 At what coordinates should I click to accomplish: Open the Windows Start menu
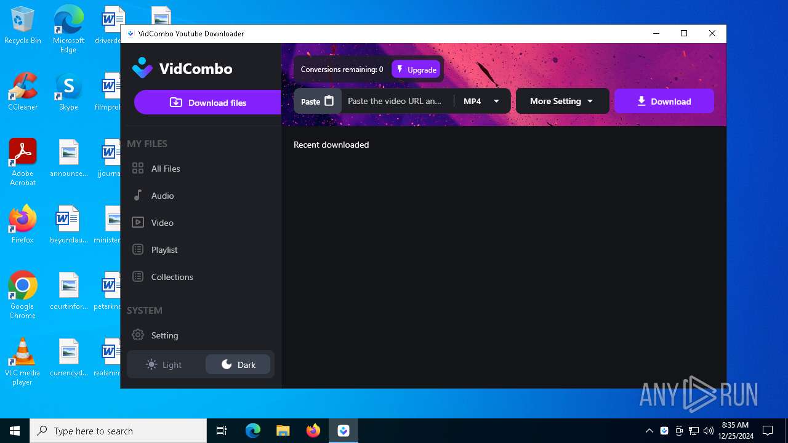[15, 431]
